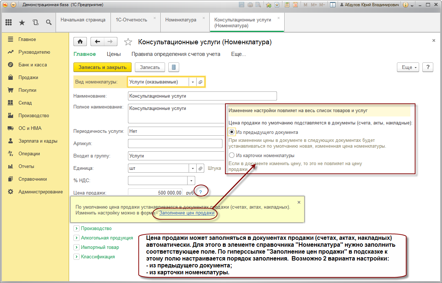Click the question mark next to sale price
Screen dimensions: 442x283
(x=200, y=192)
